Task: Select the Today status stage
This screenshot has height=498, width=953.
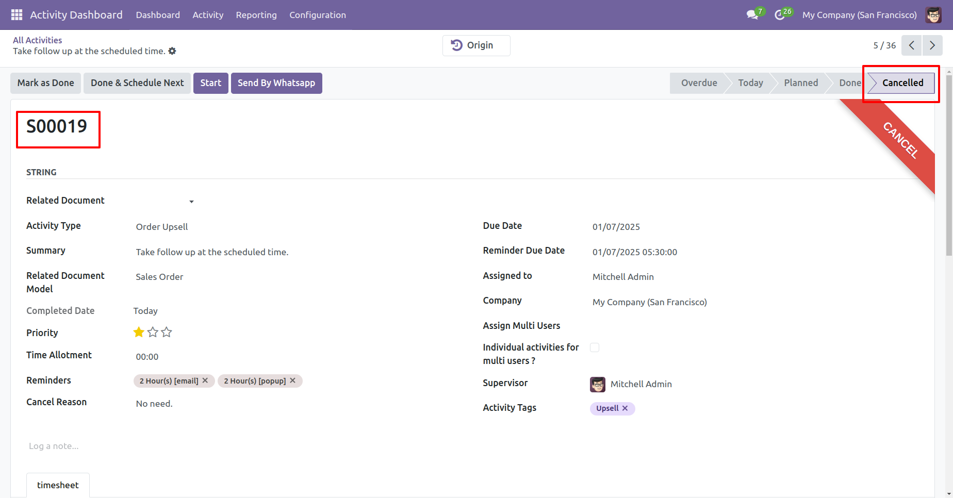Action: point(750,83)
